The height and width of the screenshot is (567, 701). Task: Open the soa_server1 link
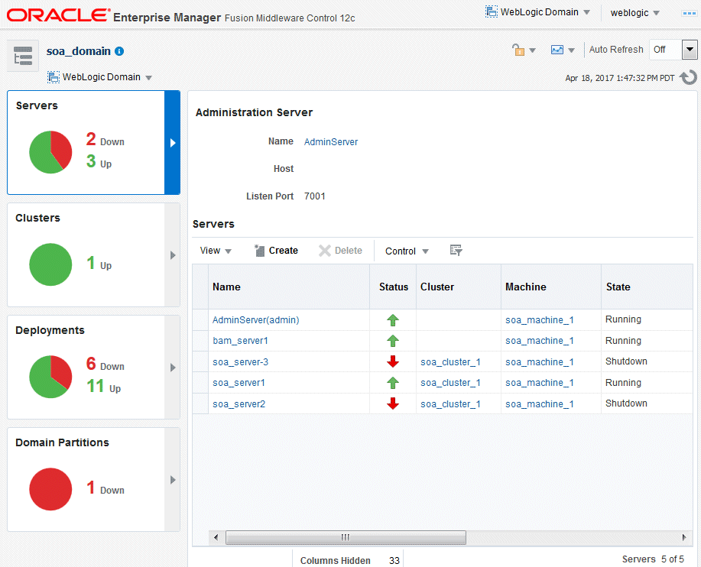click(239, 383)
